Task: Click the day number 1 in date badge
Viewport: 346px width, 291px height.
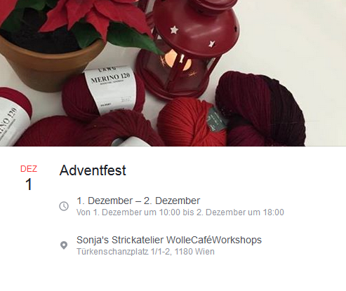Action: click(29, 184)
